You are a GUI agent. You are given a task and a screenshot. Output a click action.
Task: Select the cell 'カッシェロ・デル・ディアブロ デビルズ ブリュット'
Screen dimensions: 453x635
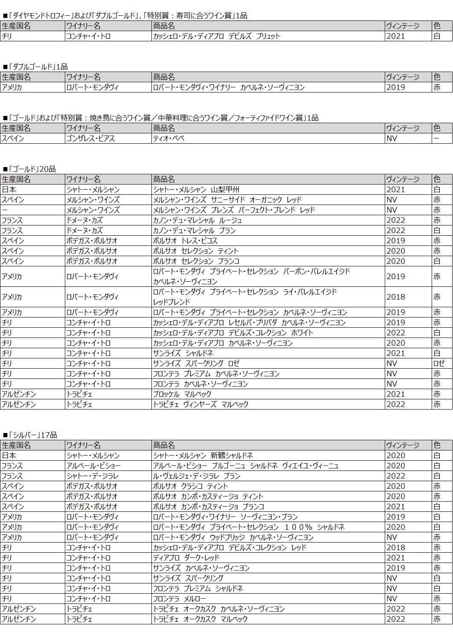tap(268, 36)
